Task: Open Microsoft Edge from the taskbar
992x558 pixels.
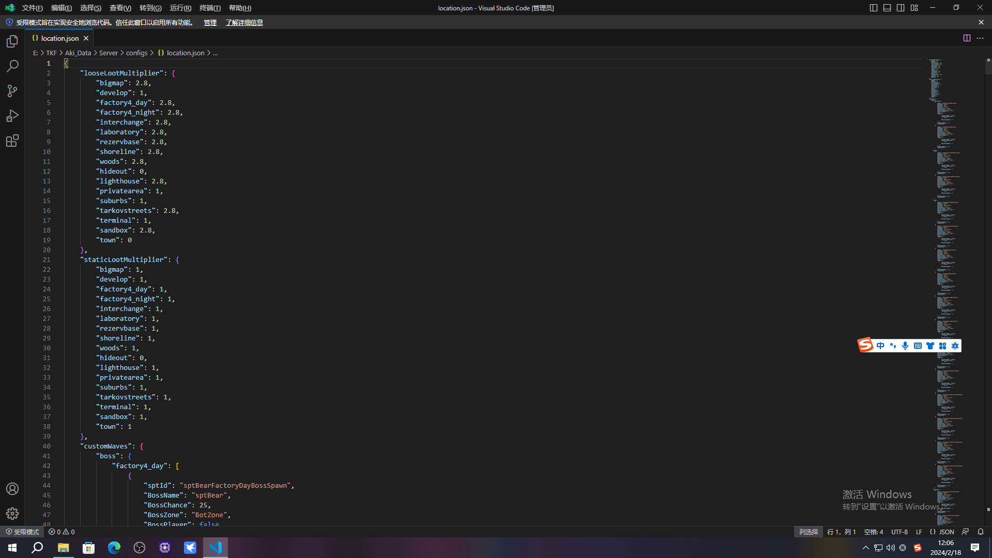Action: [114, 548]
